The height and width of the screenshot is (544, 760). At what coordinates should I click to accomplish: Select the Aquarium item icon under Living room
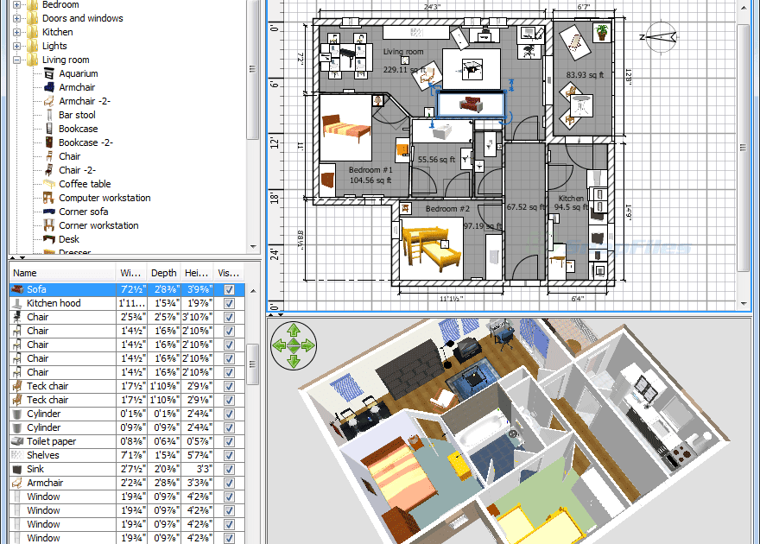point(48,73)
